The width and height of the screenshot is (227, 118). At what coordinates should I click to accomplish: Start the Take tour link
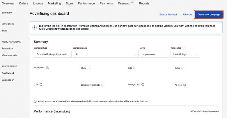pos(187,14)
